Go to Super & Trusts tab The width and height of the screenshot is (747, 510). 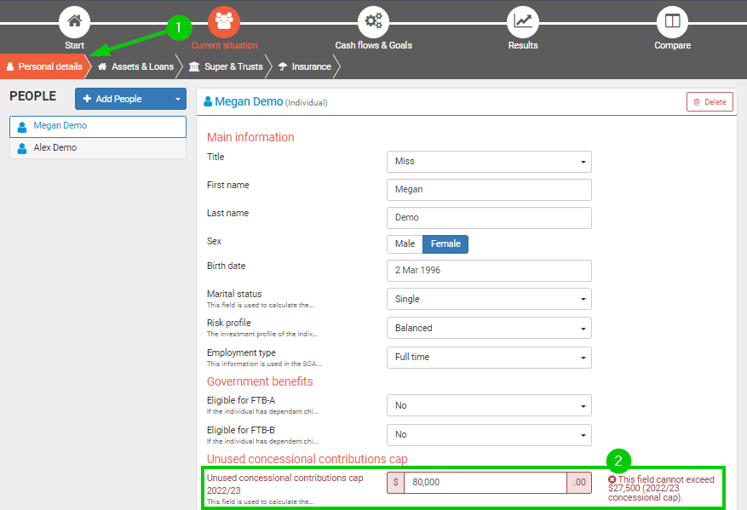(226, 66)
